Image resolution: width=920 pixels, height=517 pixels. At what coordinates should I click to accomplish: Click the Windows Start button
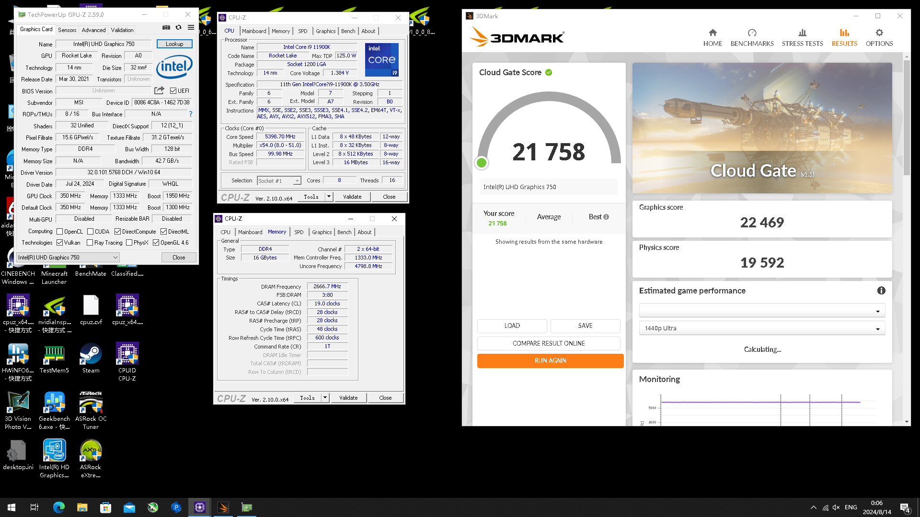pos(11,507)
